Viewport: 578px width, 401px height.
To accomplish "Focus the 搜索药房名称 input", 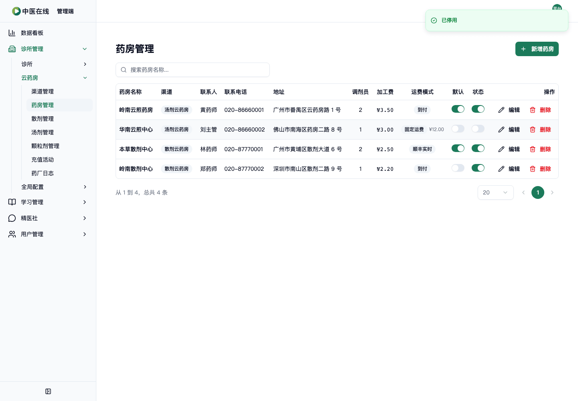I will click(x=193, y=70).
